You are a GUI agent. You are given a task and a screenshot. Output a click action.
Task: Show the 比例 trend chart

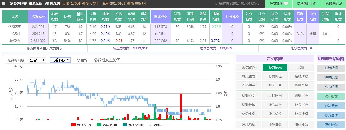(x=301, y=67)
